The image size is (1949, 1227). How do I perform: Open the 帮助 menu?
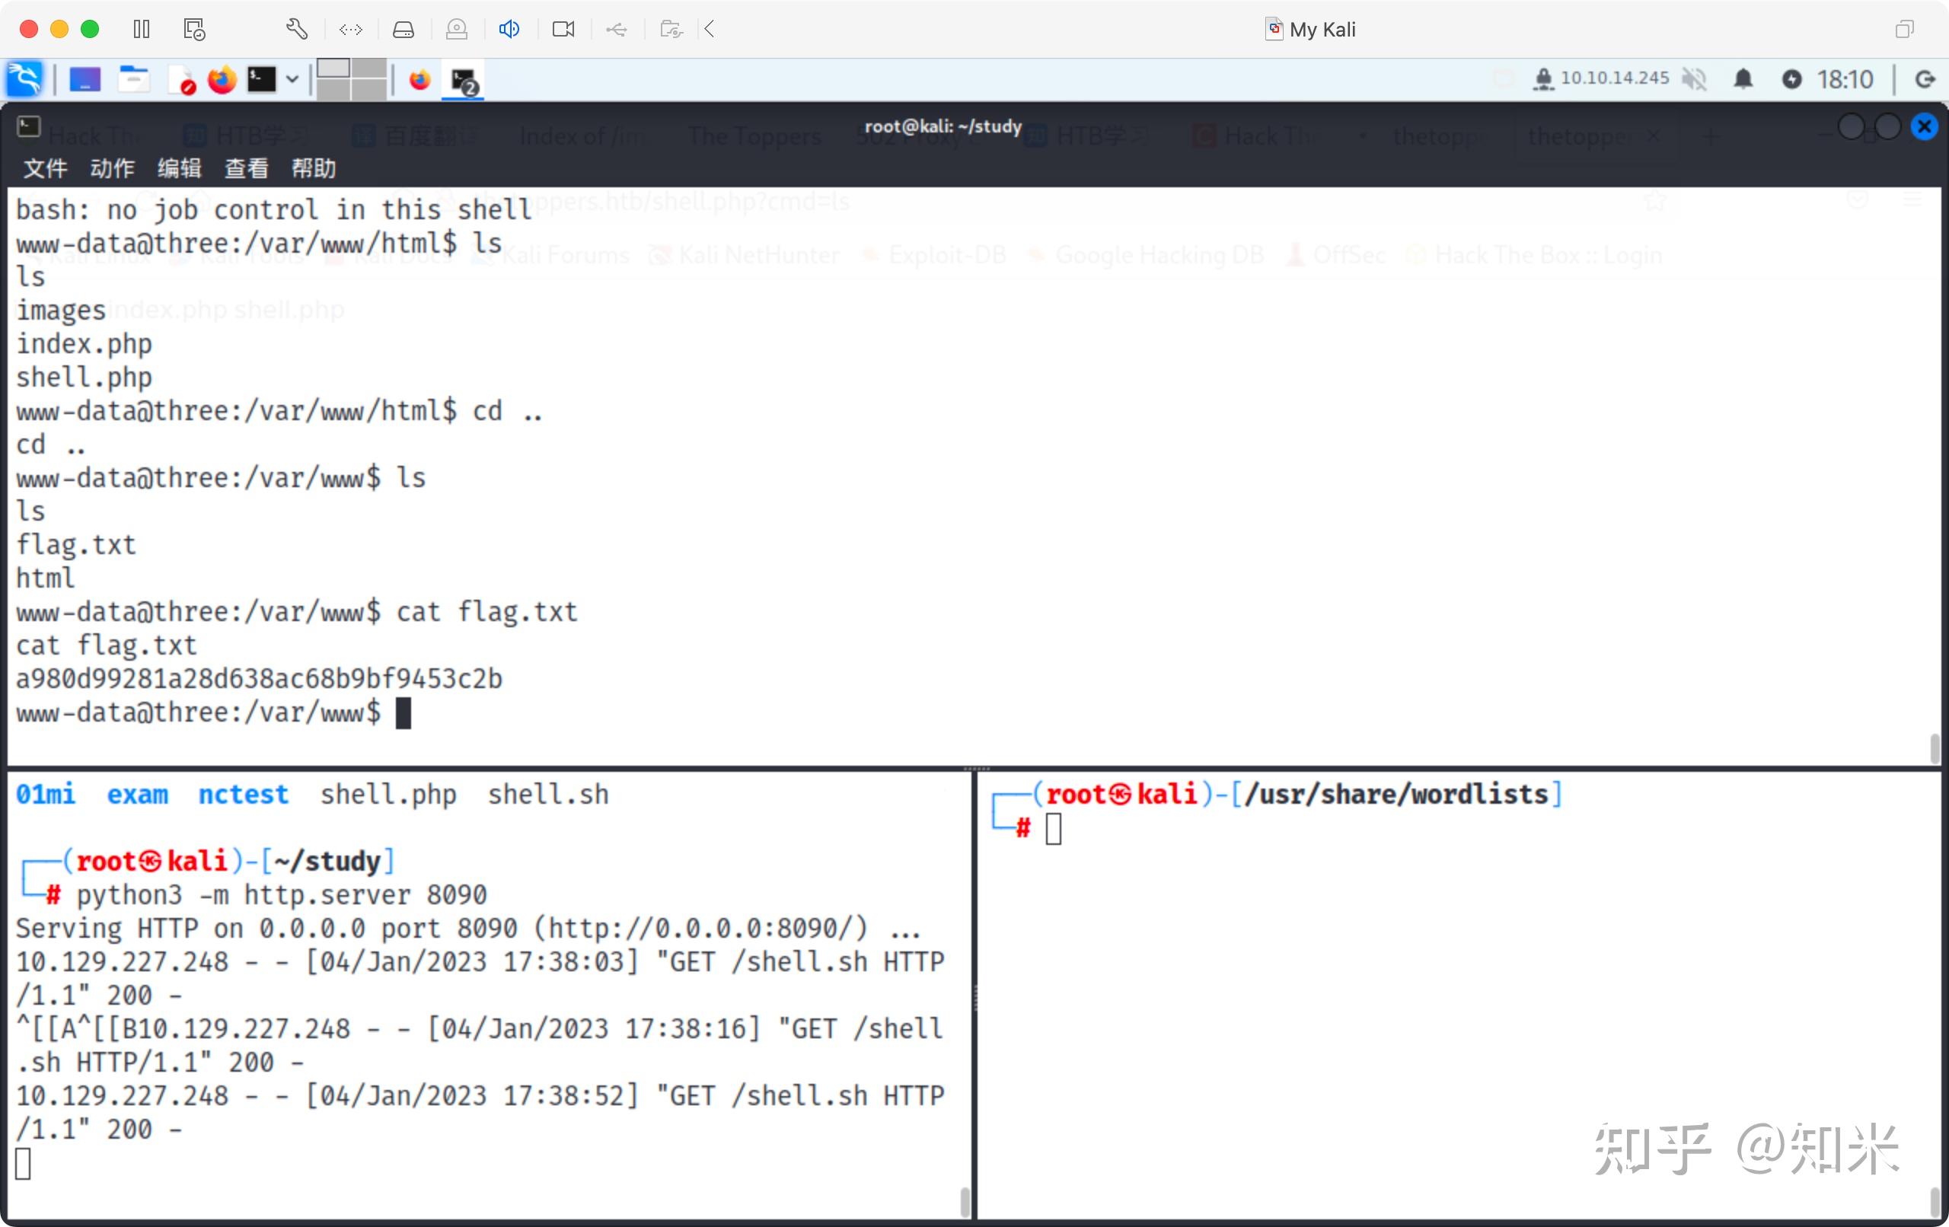point(313,168)
